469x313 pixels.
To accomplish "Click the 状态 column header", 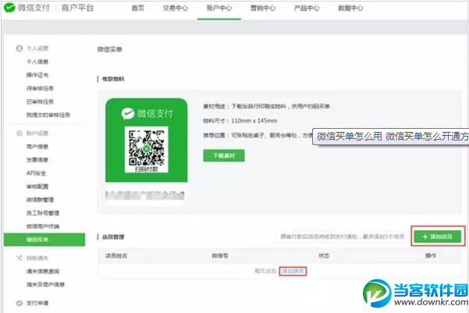I will [x=324, y=256].
